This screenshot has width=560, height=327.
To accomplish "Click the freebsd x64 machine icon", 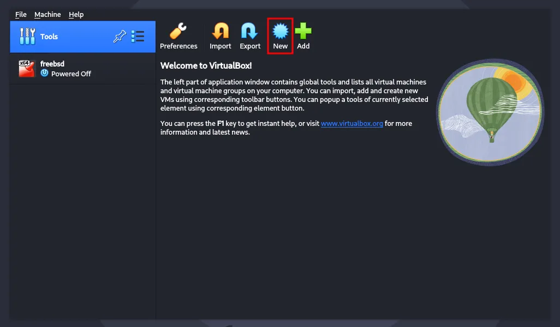I will pyautogui.click(x=27, y=68).
